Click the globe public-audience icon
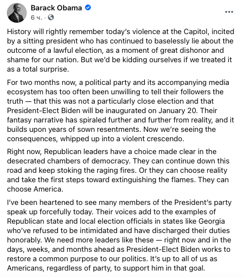This screenshot has width=244, height=277. coord(51,17)
